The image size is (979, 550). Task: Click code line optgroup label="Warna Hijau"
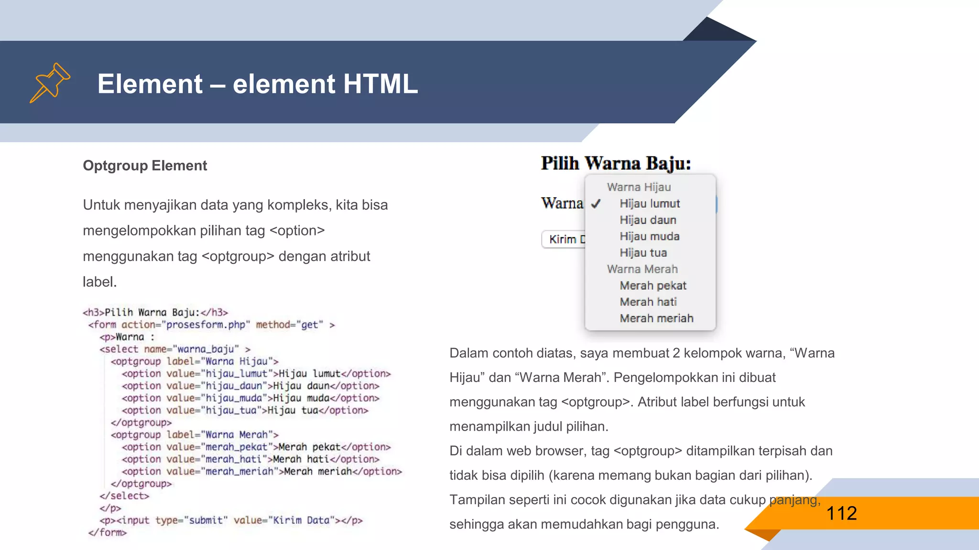point(195,361)
